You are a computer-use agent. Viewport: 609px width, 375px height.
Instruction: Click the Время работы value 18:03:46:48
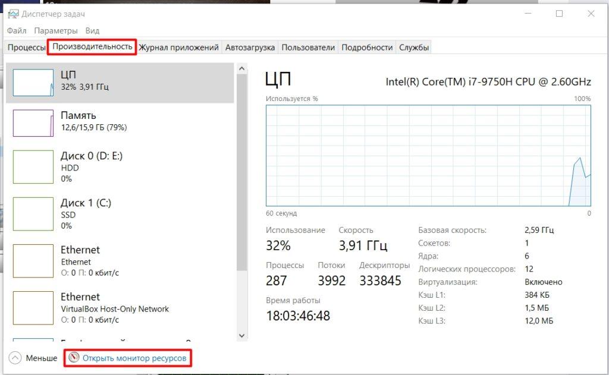point(298,316)
